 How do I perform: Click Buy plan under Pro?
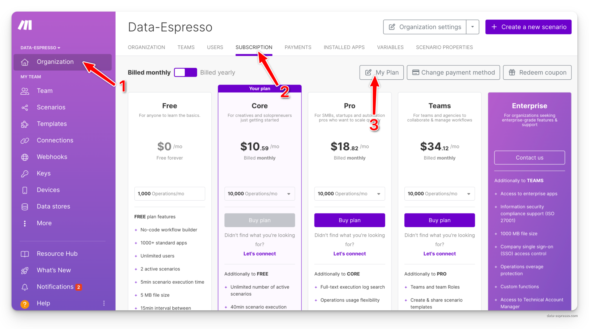(349, 220)
